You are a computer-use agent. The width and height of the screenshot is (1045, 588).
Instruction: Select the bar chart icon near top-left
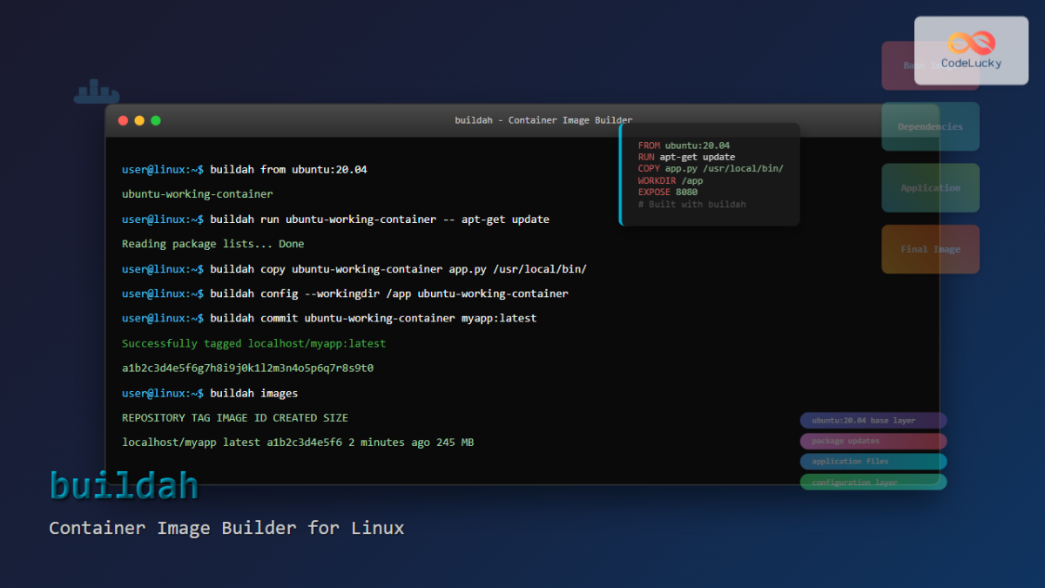[x=97, y=90]
